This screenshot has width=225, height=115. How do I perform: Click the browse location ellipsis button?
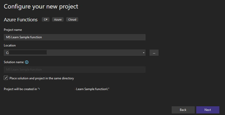click(154, 53)
